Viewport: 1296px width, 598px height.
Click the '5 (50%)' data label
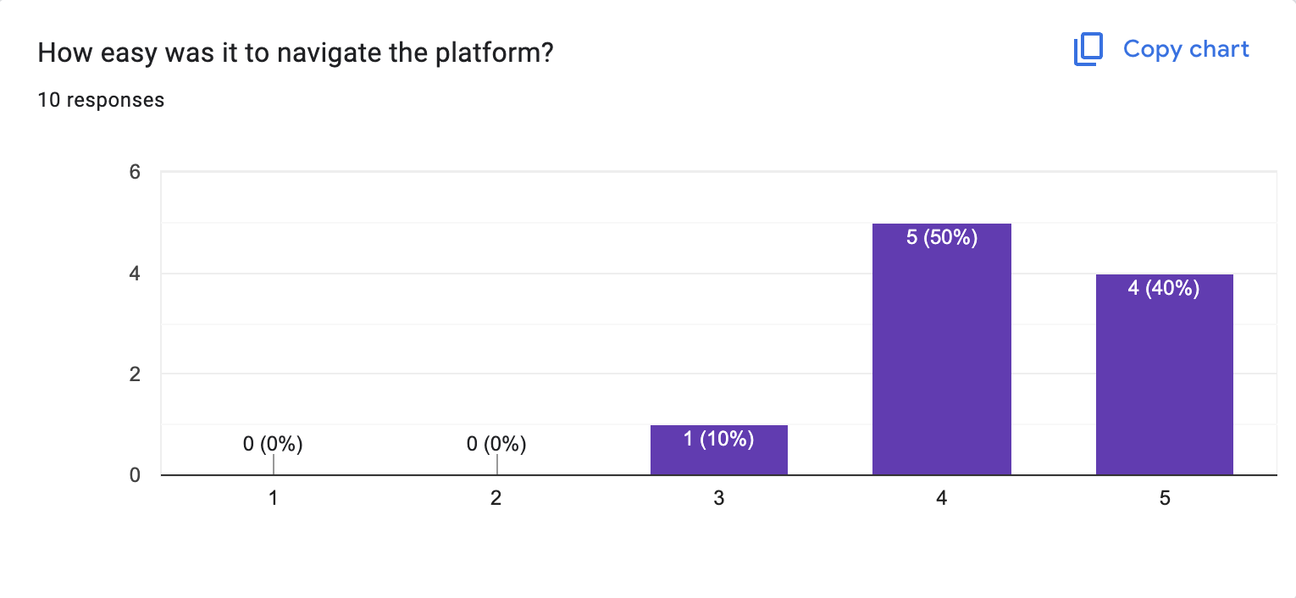tap(941, 238)
